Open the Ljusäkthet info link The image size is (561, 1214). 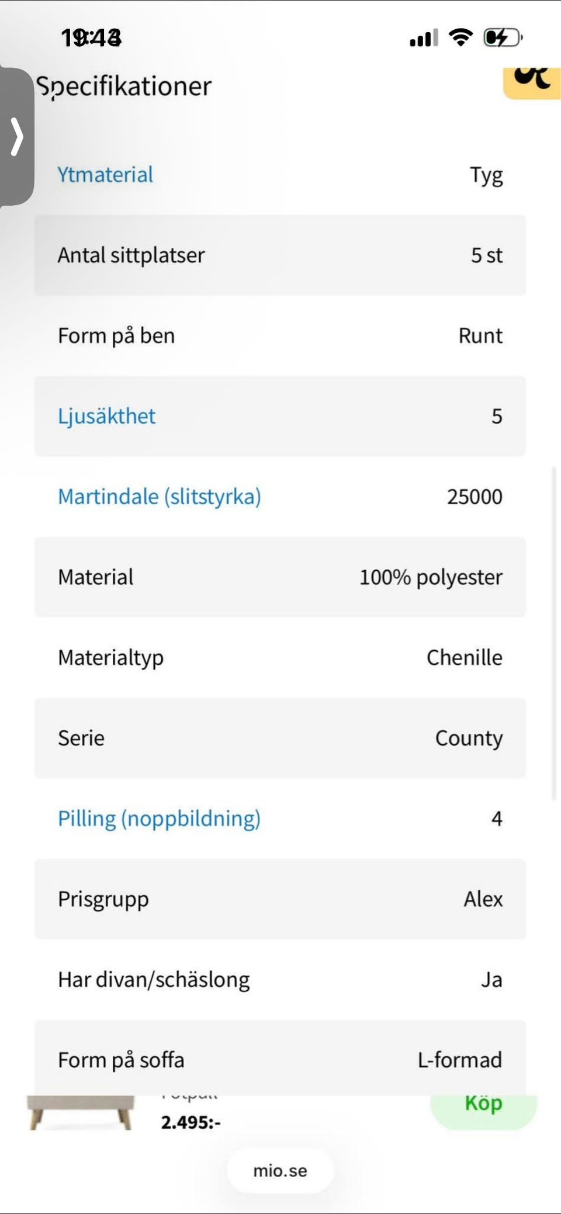point(106,416)
